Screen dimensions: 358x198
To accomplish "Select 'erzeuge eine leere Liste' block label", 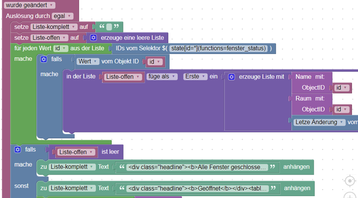I will pos(132,37).
